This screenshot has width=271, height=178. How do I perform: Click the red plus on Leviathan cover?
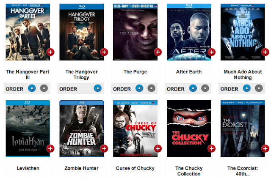[50, 148]
